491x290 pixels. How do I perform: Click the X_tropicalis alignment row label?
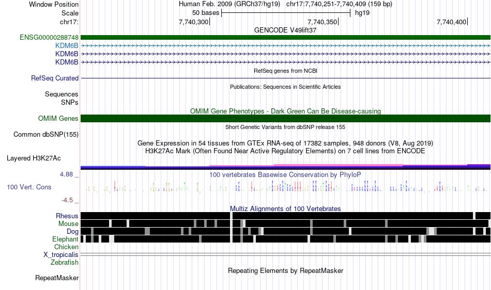[61, 255]
